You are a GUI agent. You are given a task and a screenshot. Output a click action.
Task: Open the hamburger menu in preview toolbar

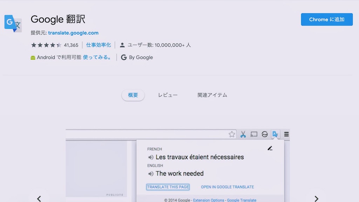coord(286,134)
